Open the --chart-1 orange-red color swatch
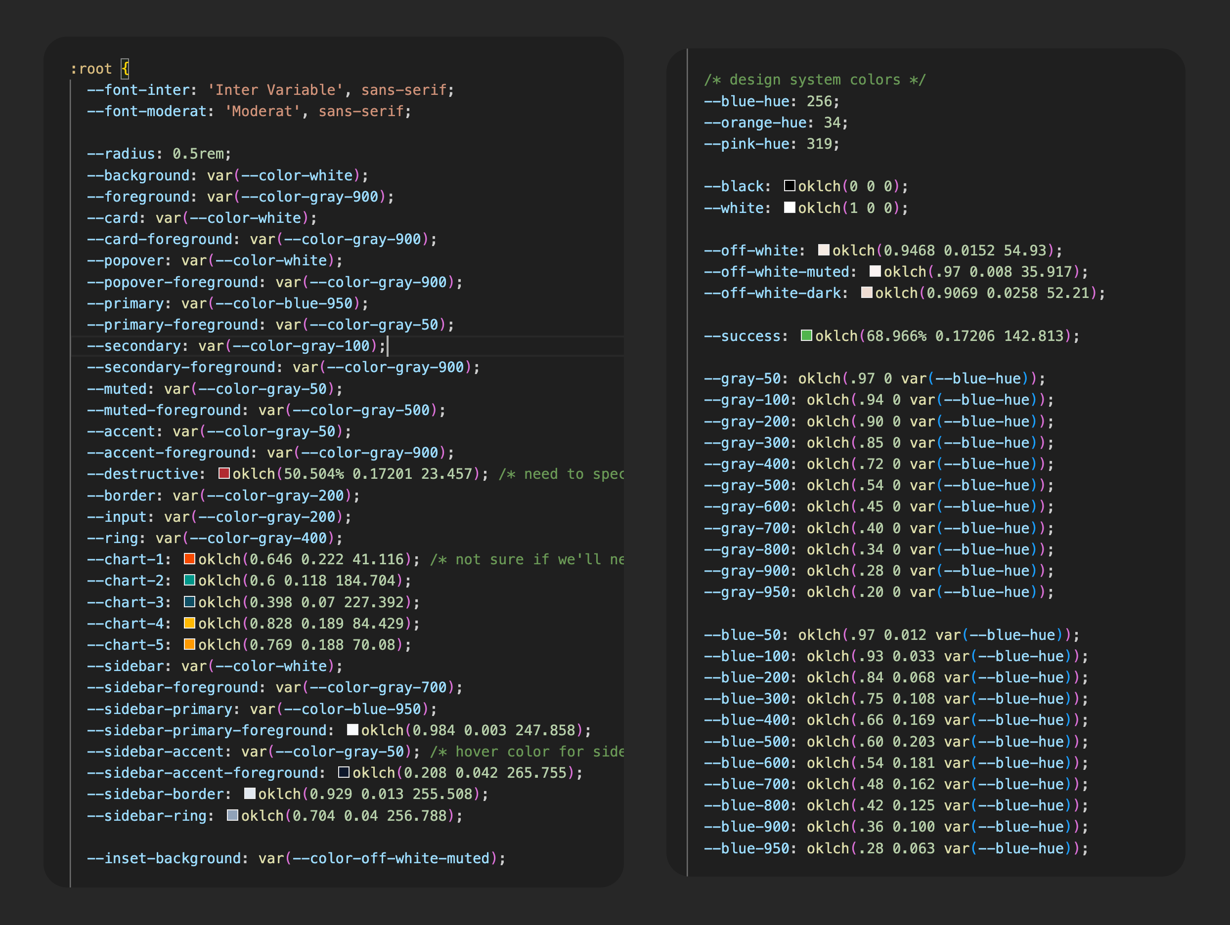 coord(190,559)
